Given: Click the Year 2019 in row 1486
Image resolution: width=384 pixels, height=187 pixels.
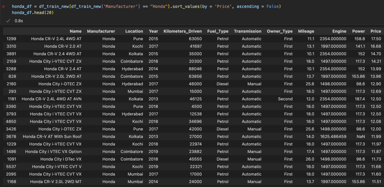Looking at the screenshot, I should pos(153,151).
